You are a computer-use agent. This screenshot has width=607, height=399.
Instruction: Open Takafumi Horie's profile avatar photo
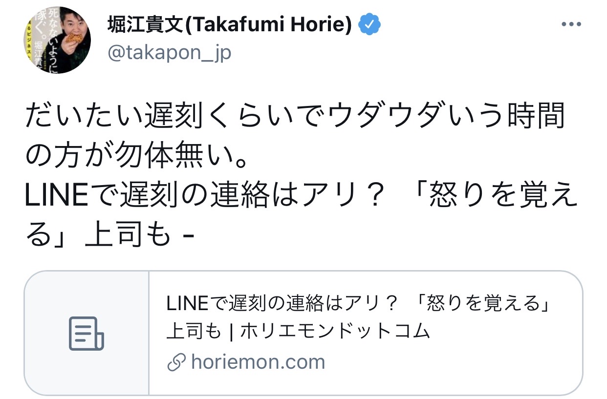56,40
